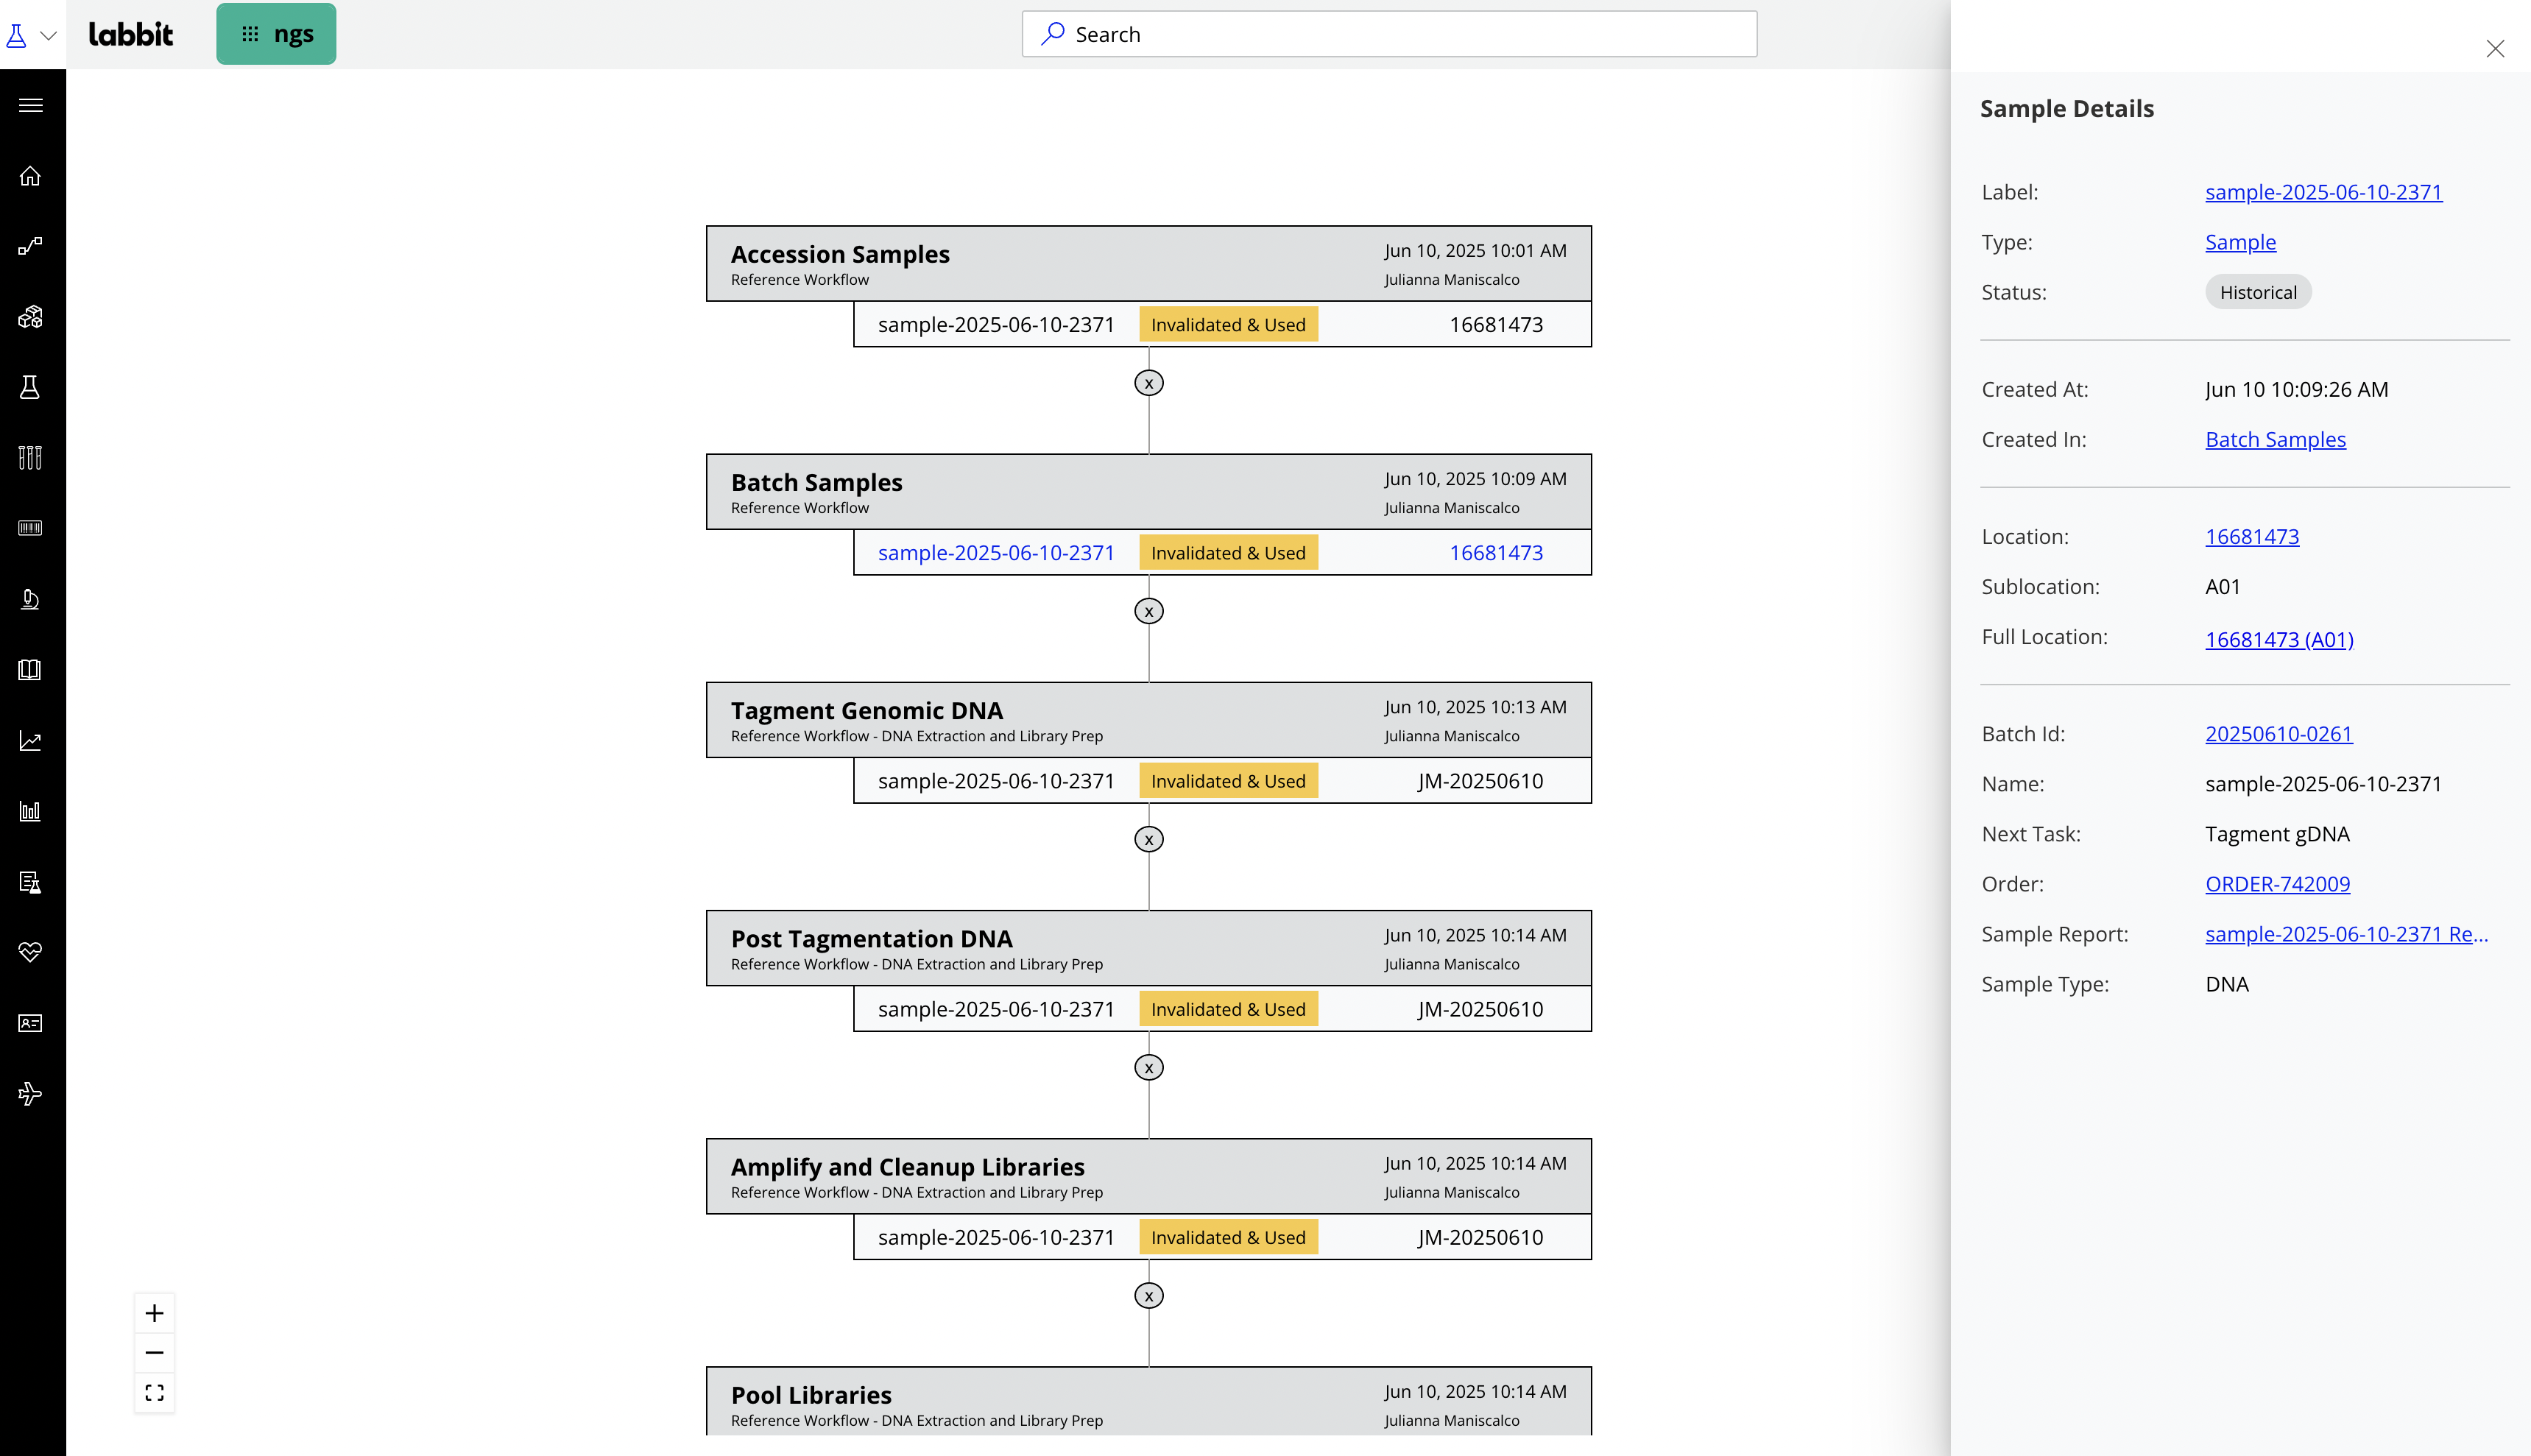
Task: Click the flask icon in sidebar
Action: pyautogui.click(x=30, y=387)
